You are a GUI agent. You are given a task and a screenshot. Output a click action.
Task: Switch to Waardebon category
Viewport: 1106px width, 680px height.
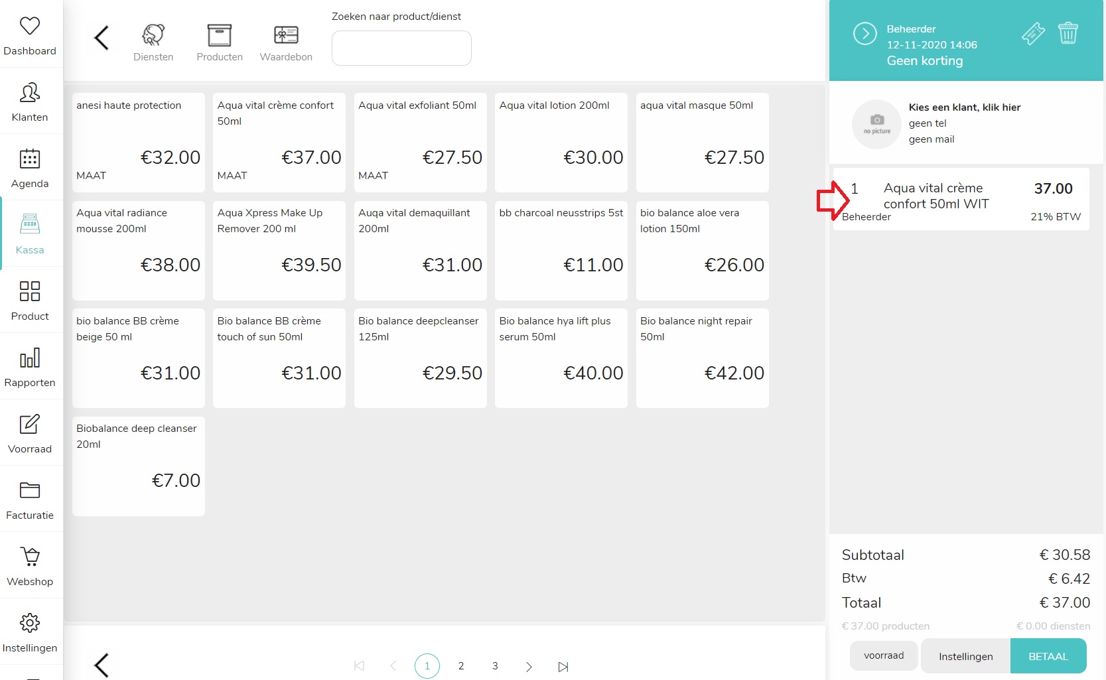pyautogui.click(x=286, y=42)
